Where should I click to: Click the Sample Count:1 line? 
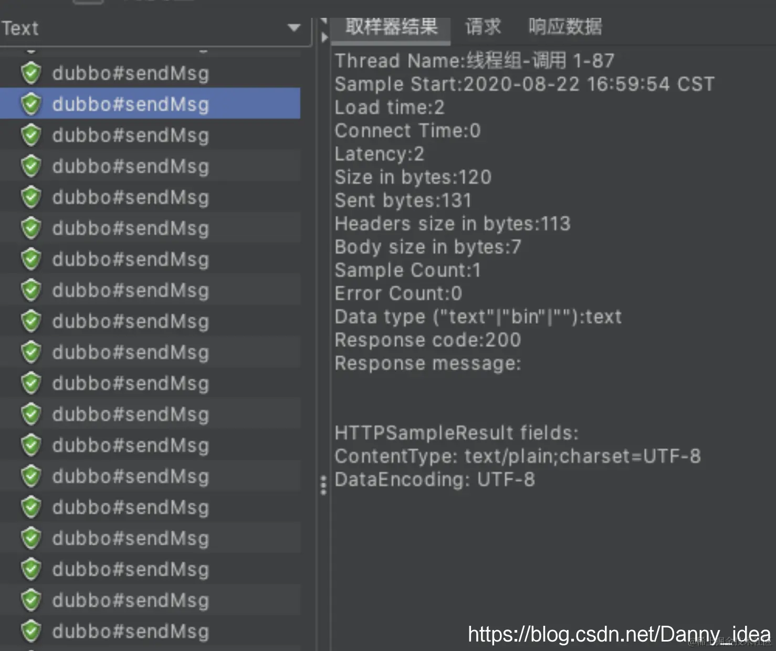point(408,270)
